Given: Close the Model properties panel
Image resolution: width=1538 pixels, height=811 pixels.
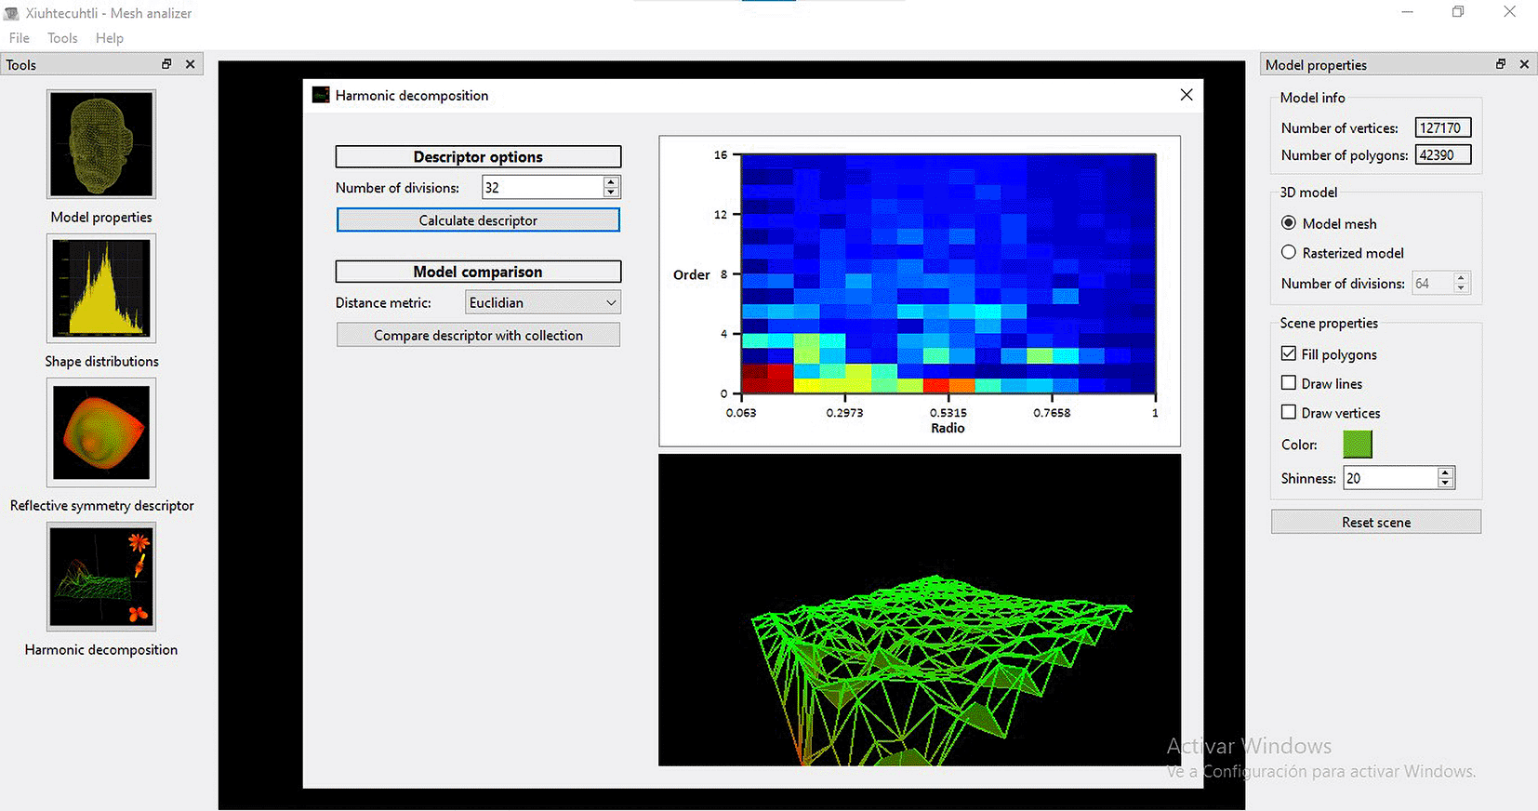Looking at the screenshot, I should [1524, 64].
